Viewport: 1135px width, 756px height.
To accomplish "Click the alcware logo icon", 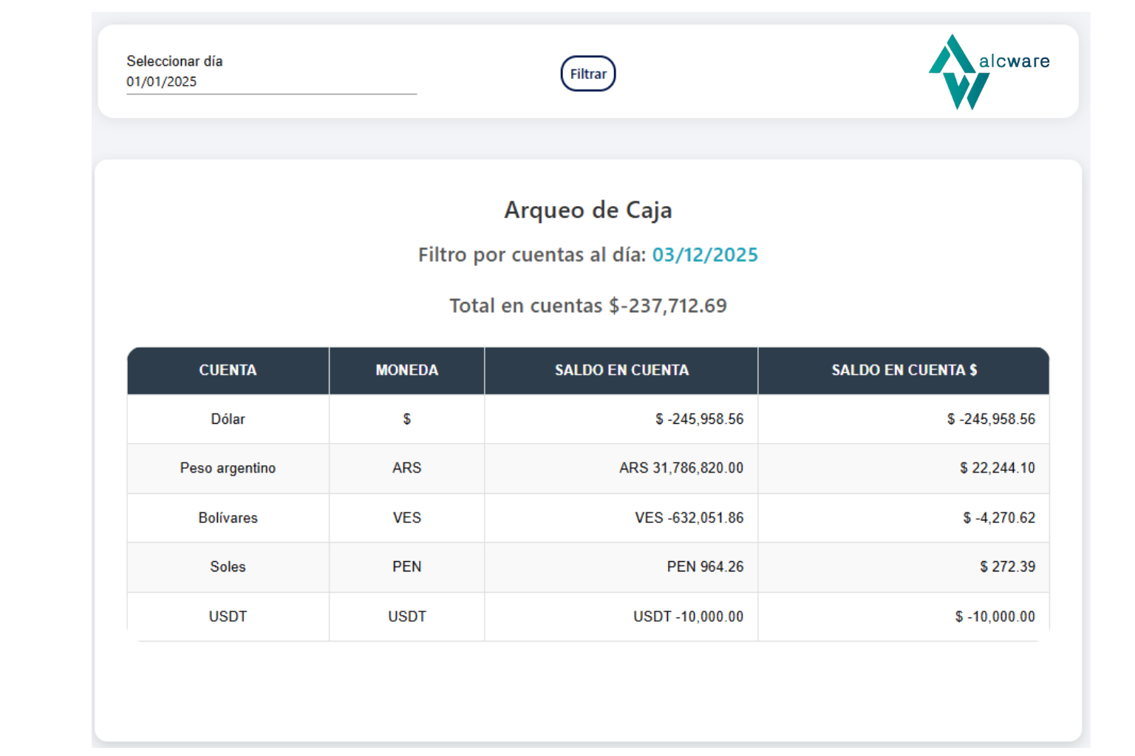I will coord(958,72).
